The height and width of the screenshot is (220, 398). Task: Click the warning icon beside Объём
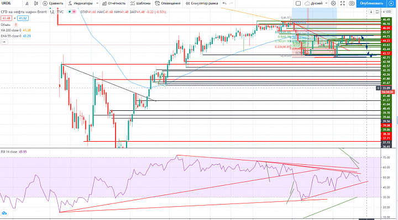pos(15,25)
